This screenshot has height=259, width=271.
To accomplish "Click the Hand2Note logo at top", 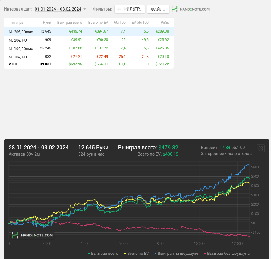I will pos(190,9).
